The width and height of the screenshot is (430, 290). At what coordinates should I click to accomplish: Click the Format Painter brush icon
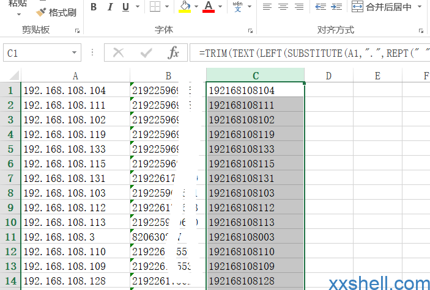click(x=41, y=12)
